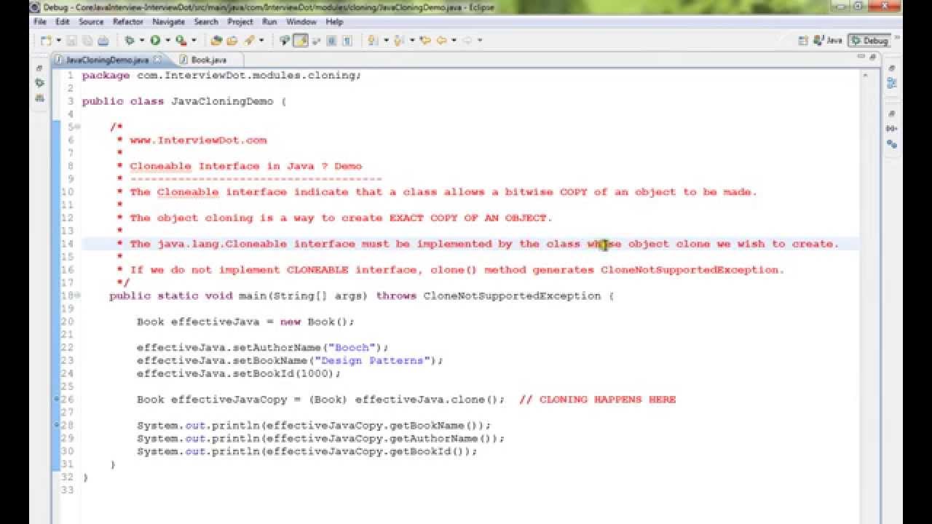Click the breakpoint marker at line 26

click(x=56, y=400)
